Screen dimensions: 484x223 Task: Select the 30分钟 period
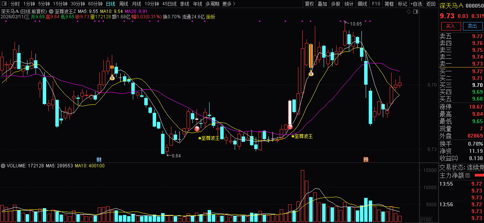(x=78, y=4)
